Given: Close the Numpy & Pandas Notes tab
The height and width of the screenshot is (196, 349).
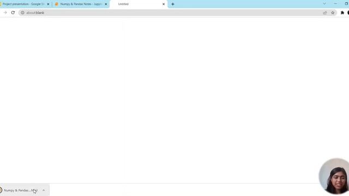Looking at the screenshot, I should [106, 4].
